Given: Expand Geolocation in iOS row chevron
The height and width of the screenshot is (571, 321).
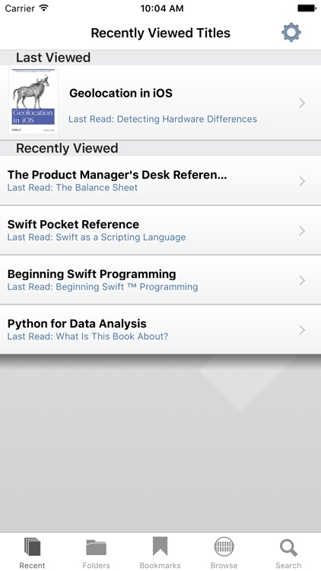Looking at the screenshot, I should (302, 103).
